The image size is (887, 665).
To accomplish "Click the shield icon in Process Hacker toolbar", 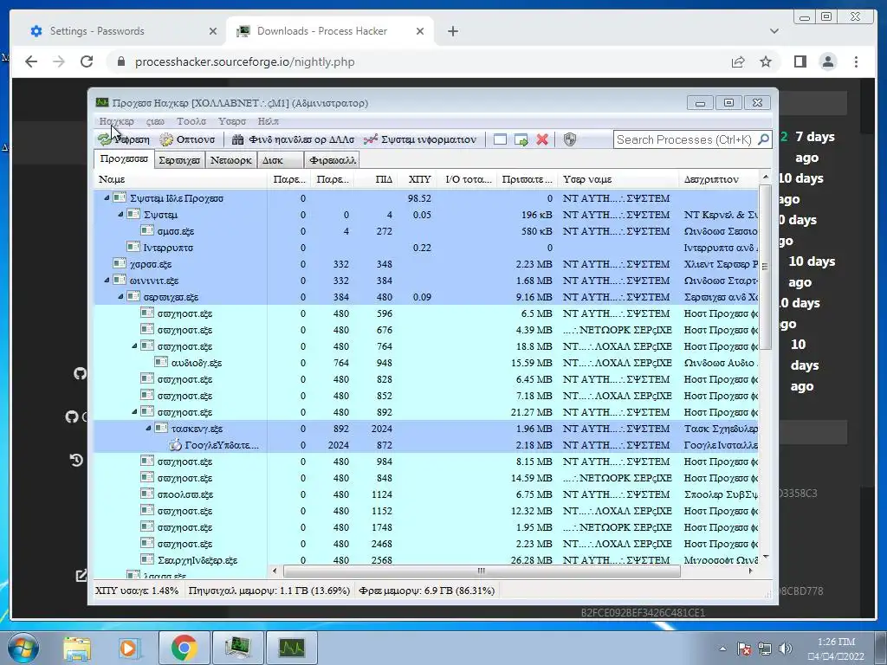I will [x=570, y=139].
